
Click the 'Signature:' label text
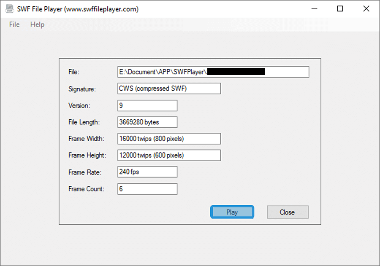pos(82,89)
